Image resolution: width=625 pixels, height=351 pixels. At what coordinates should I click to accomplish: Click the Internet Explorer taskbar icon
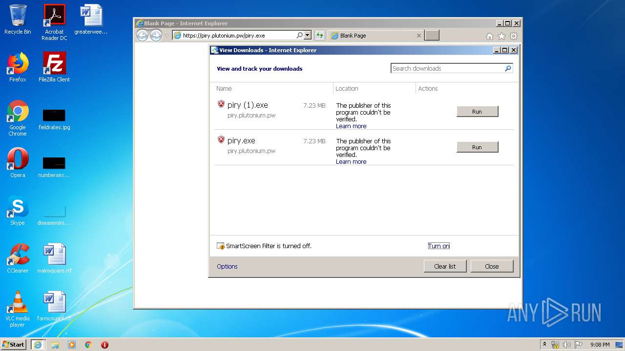pos(38,345)
